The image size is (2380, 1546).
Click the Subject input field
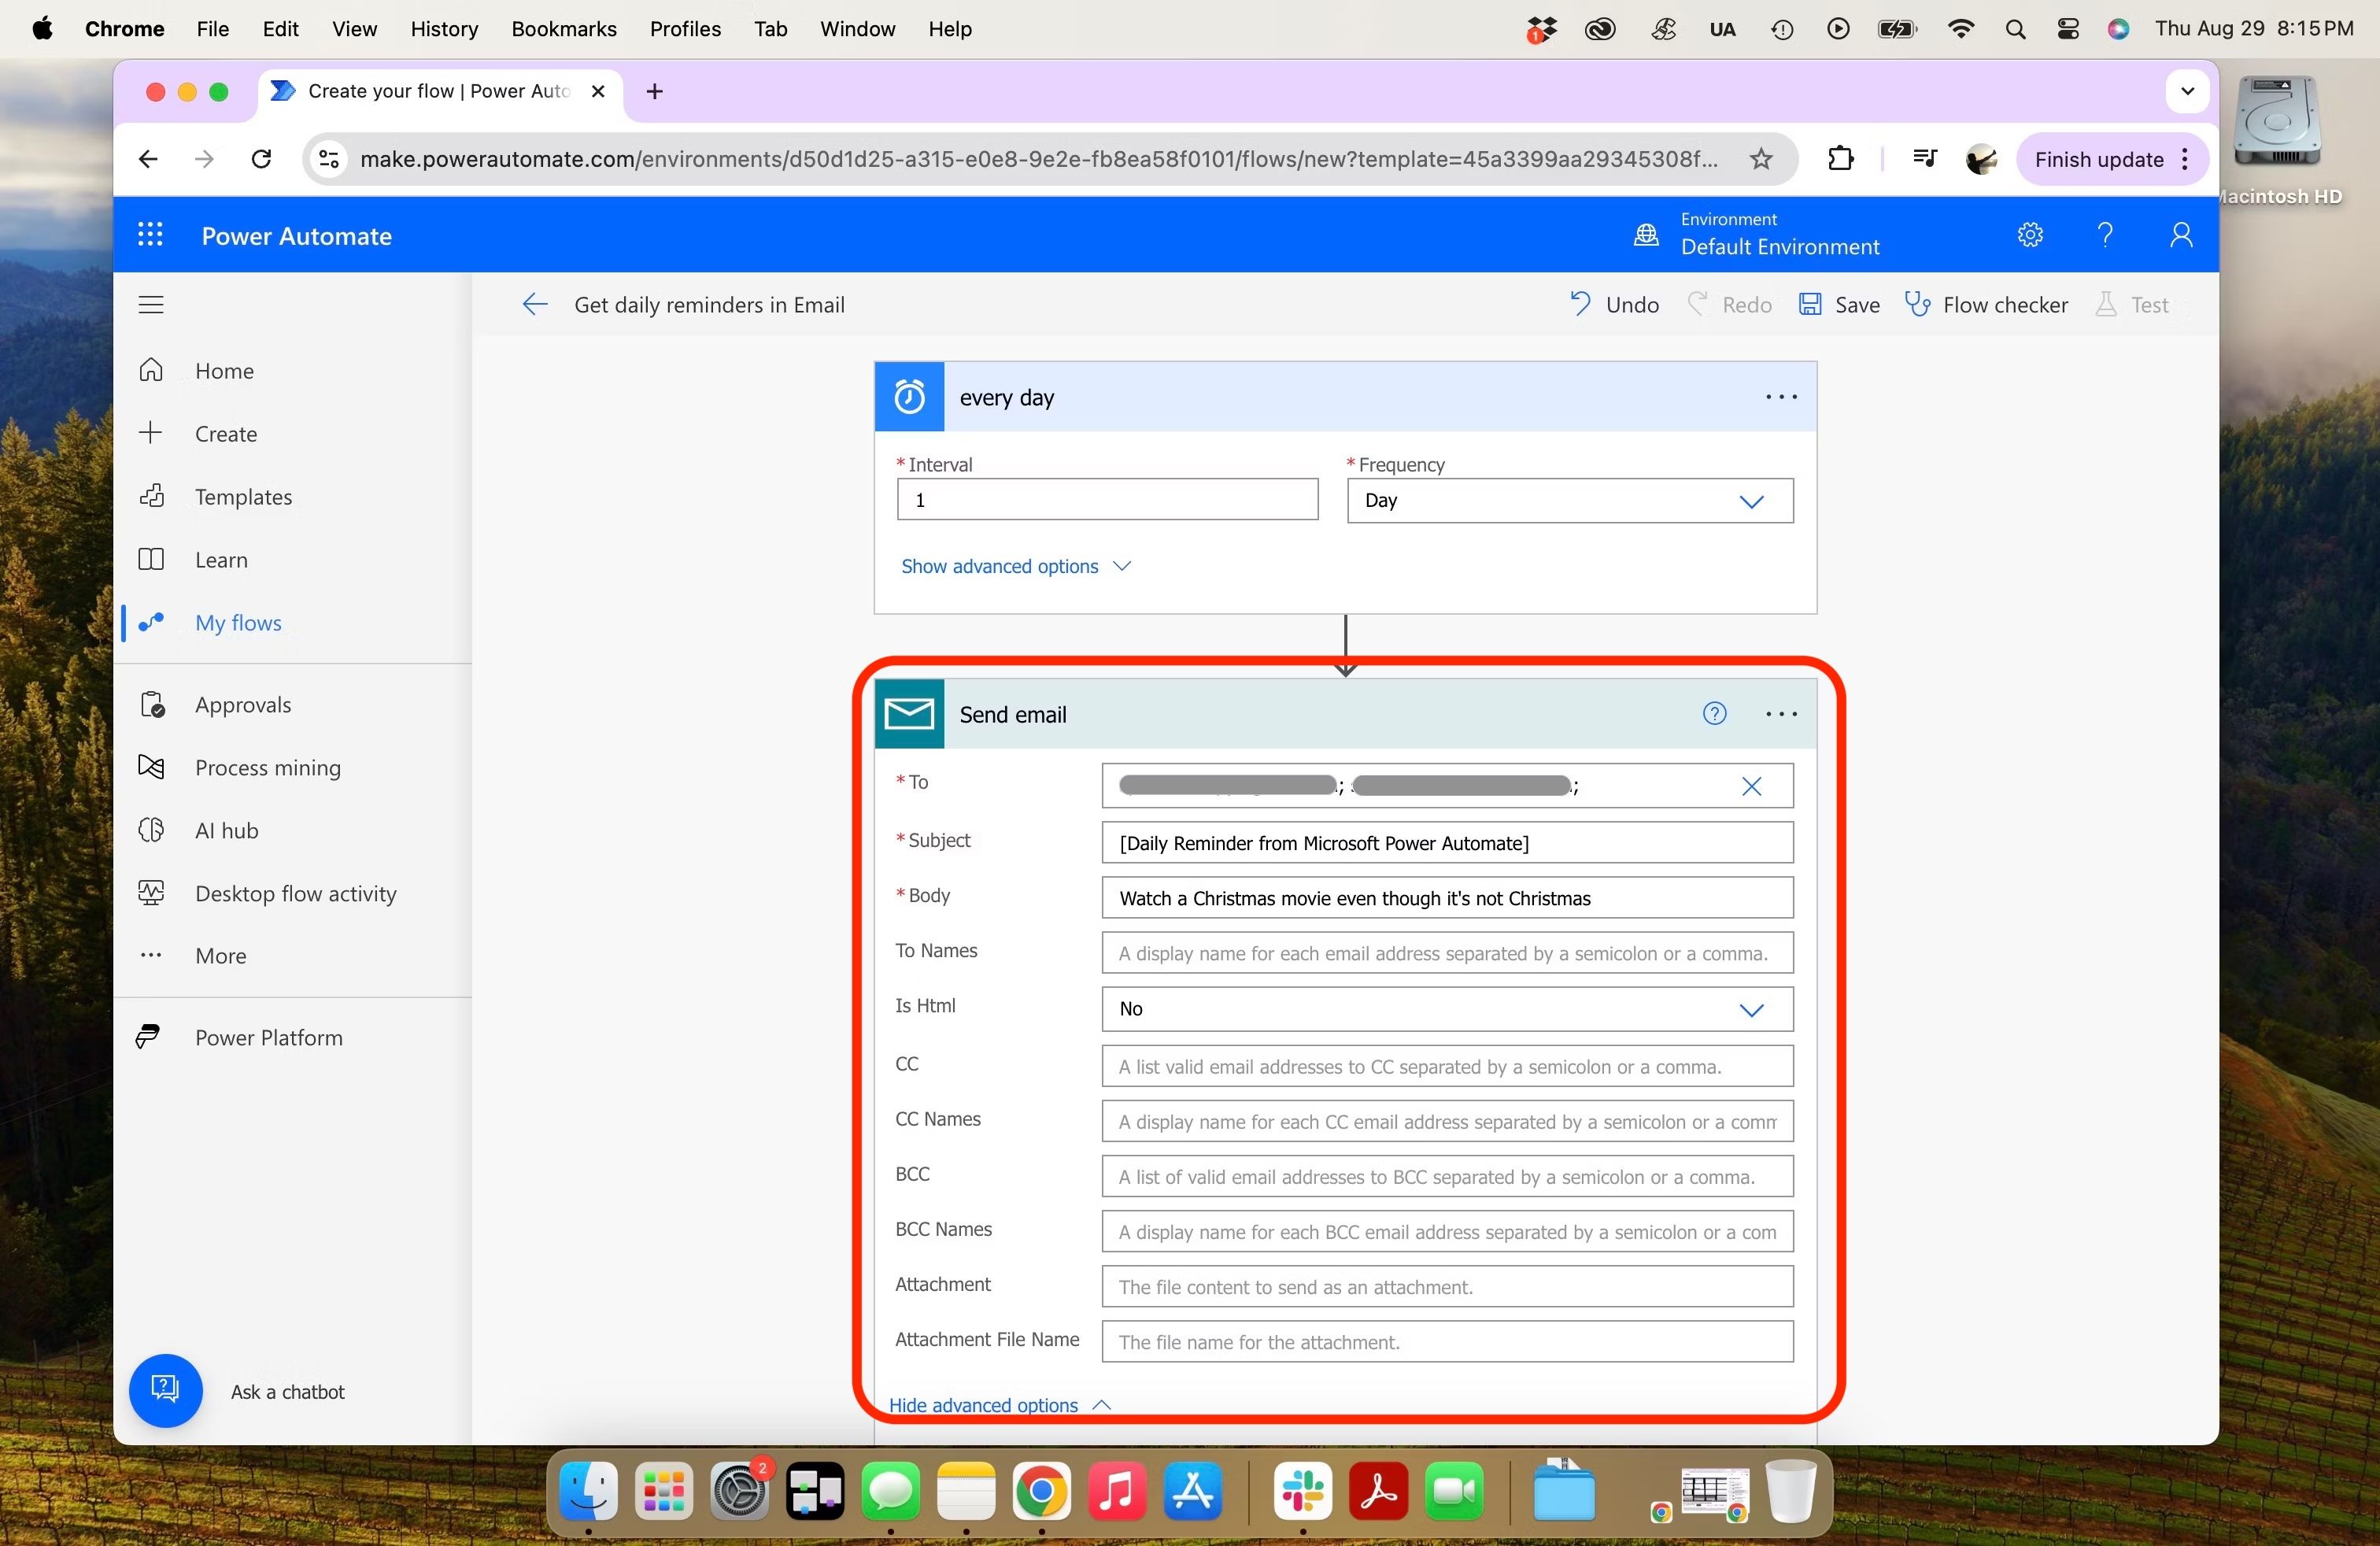click(1447, 843)
